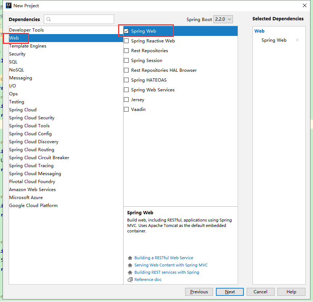
Task: Open the NoSQL category
Action: [x=66, y=70]
